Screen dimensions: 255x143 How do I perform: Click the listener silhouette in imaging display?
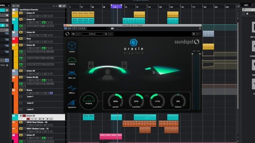click(x=108, y=74)
